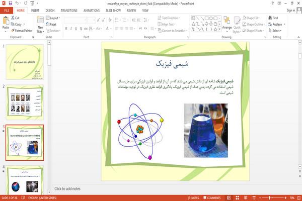Select slide 4 thumbnail

point(25,180)
